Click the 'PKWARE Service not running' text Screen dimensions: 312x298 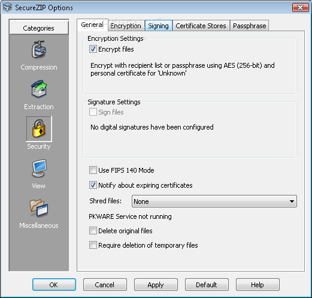(130, 216)
